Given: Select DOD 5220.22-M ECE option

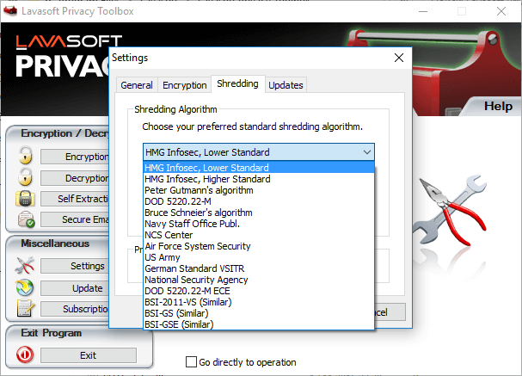Looking at the screenshot, I should click(x=259, y=291).
